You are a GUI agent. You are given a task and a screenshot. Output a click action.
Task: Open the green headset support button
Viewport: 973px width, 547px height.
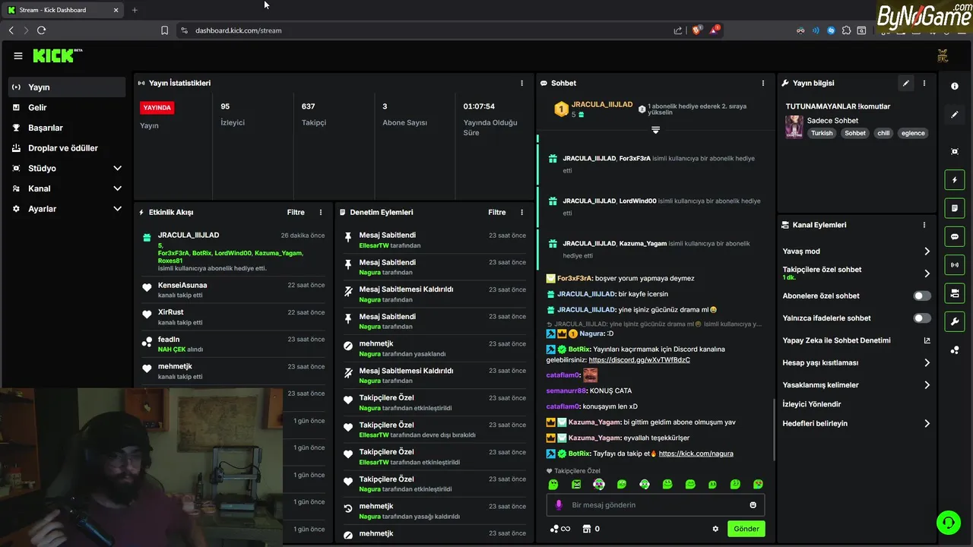(x=949, y=523)
